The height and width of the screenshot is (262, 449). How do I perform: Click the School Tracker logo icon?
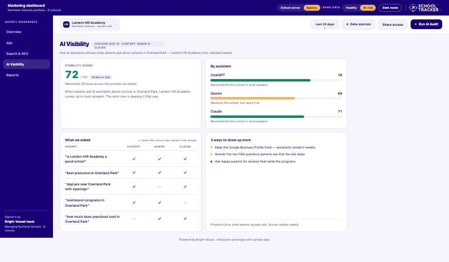[x=413, y=8]
